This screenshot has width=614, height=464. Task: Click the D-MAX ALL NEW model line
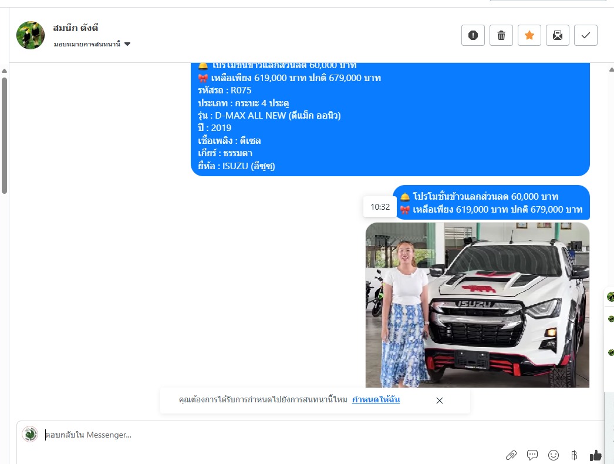(x=269, y=116)
